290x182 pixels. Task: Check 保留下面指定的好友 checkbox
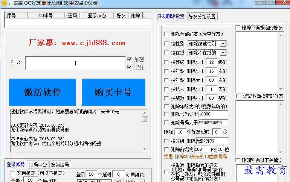coord(238,96)
